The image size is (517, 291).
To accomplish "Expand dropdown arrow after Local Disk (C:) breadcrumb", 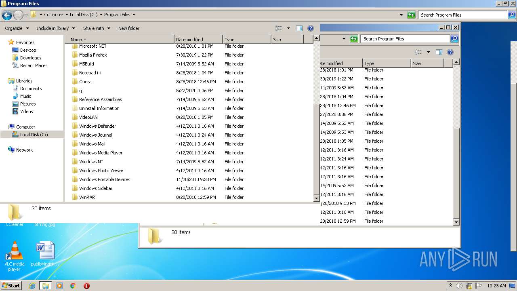I will pyautogui.click(x=101, y=15).
